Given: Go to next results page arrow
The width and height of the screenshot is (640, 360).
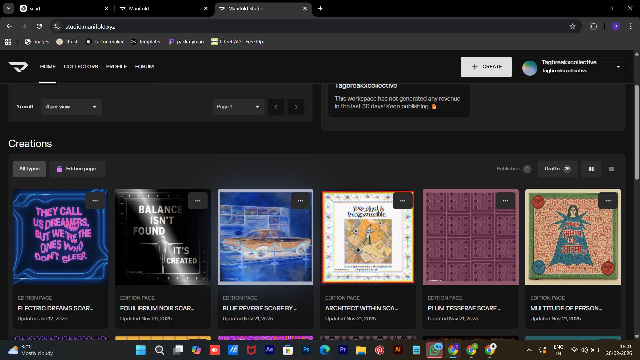Looking at the screenshot, I should 296,107.
